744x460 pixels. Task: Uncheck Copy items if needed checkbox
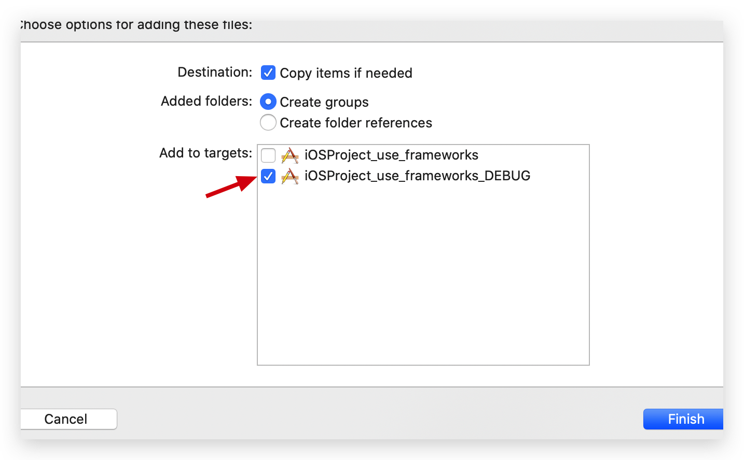(x=268, y=73)
